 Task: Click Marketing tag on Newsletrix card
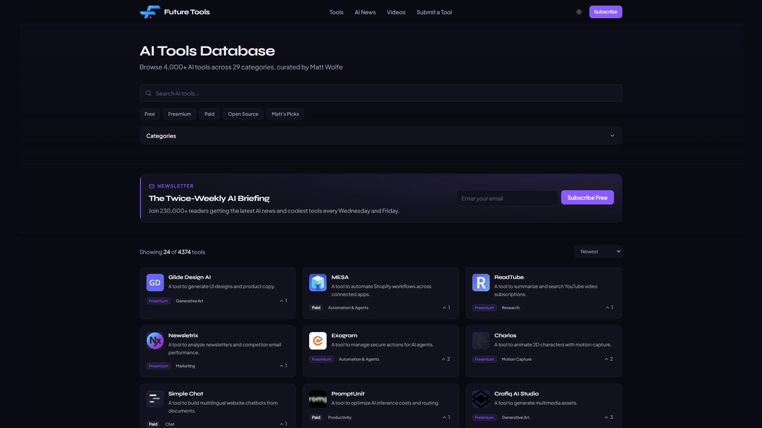(185, 366)
